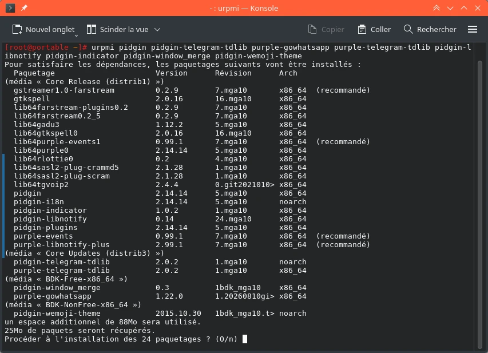488x353 pixels.
Task: Click the 25Mo de paquets line
Action: click(80, 331)
